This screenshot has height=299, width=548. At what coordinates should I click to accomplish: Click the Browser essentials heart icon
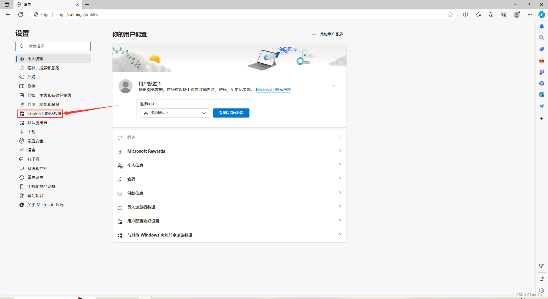[503, 15]
